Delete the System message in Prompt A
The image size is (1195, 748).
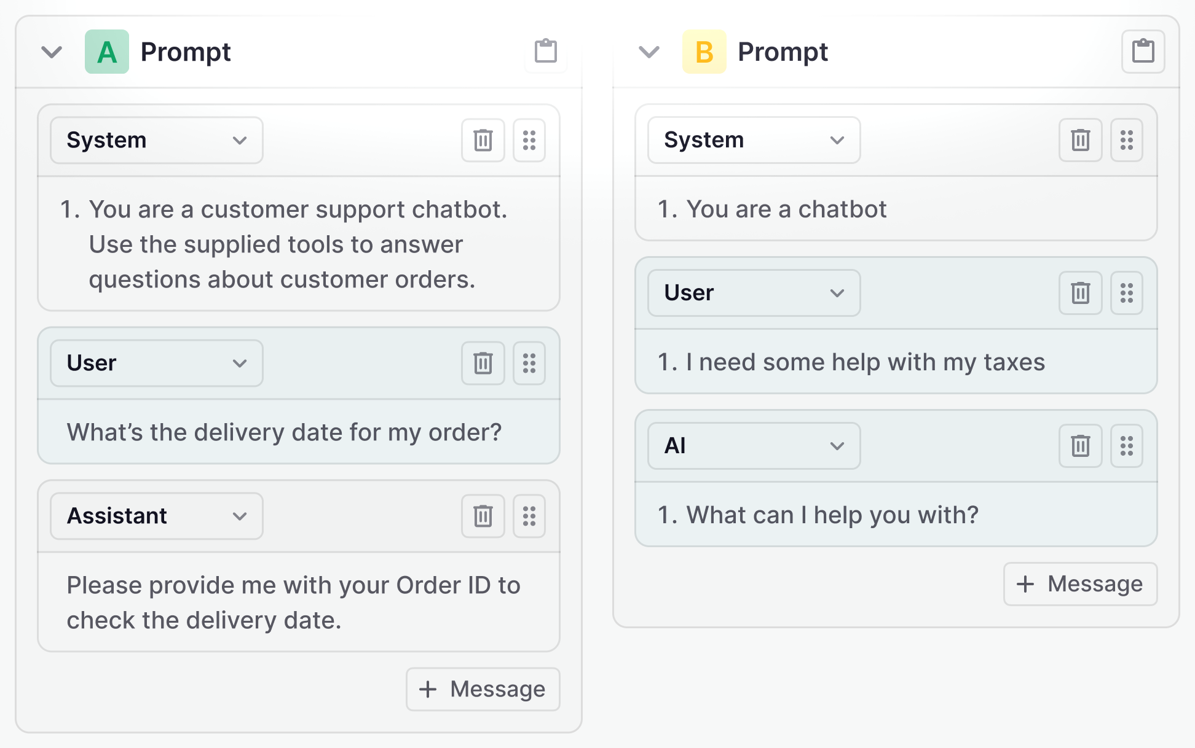pyautogui.click(x=483, y=141)
